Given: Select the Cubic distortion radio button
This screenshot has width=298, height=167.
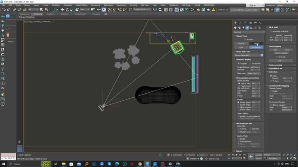Looking at the screenshot, I should 271,76.
